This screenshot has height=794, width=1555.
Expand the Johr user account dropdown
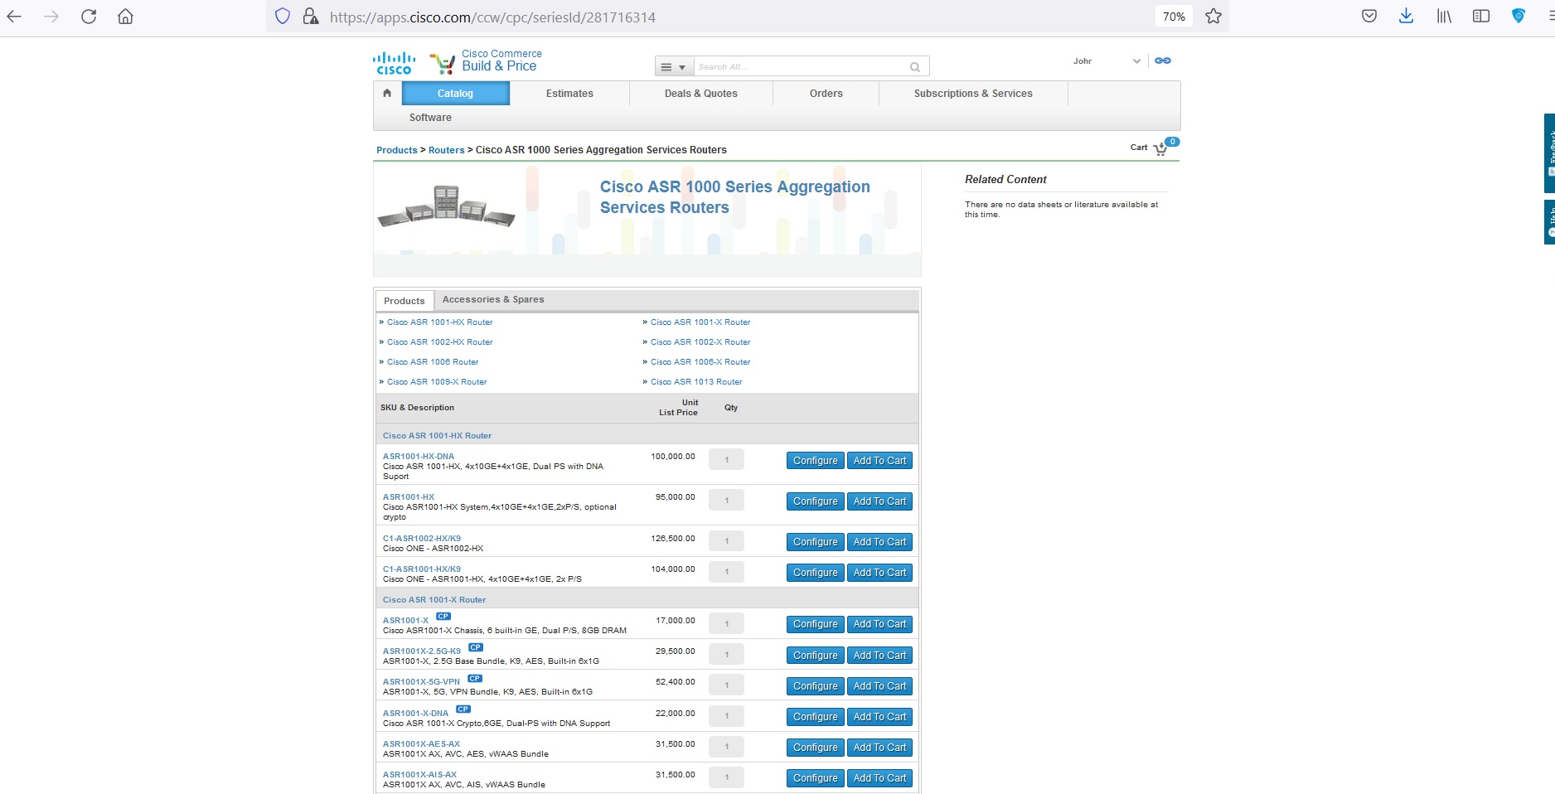pyautogui.click(x=1136, y=61)
